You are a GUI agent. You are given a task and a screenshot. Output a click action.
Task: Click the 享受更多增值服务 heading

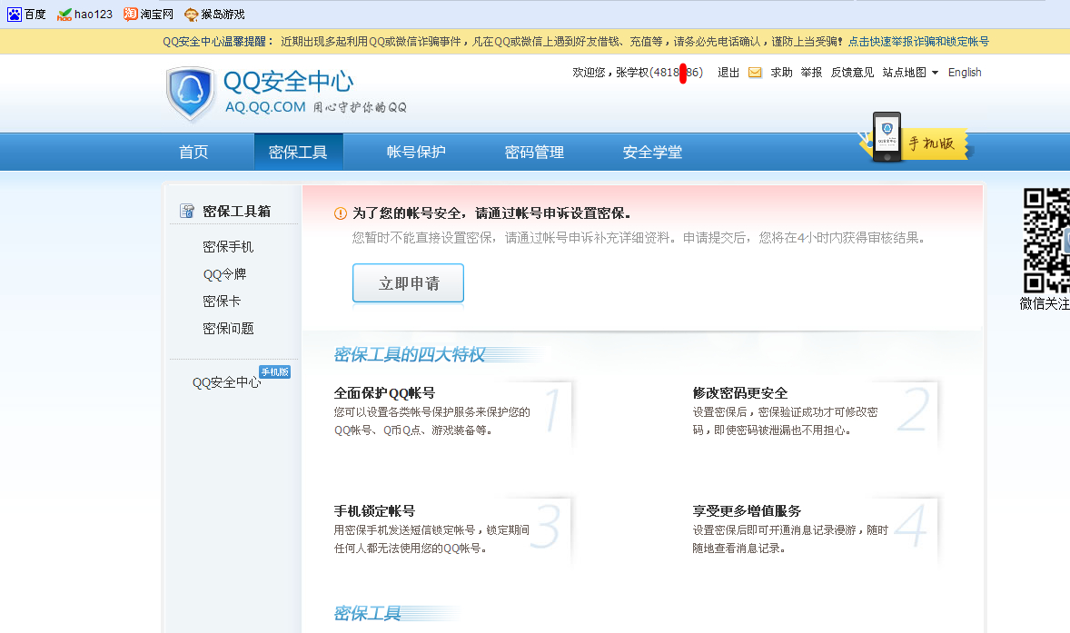coord(747,511)
